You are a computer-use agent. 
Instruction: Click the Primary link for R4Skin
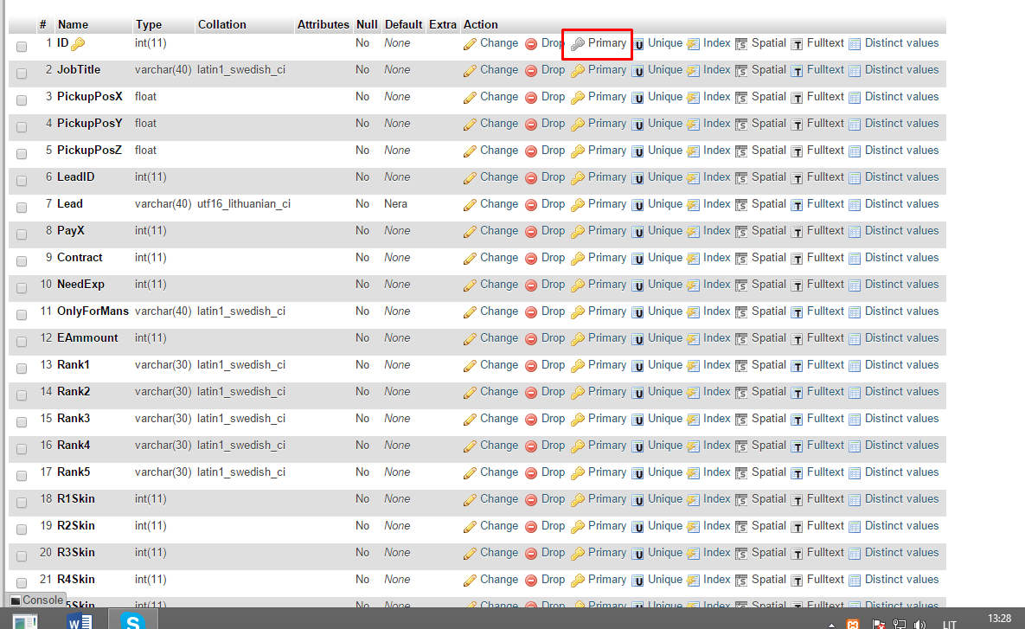(x=606, y=580)
